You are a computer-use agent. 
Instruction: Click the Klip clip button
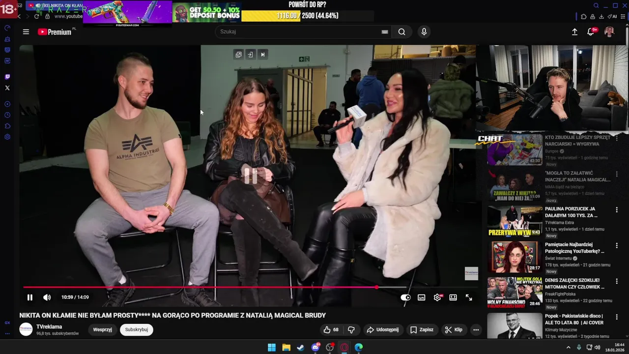454,330
